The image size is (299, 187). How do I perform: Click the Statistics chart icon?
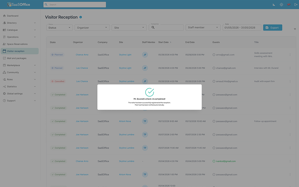(4, 86)
